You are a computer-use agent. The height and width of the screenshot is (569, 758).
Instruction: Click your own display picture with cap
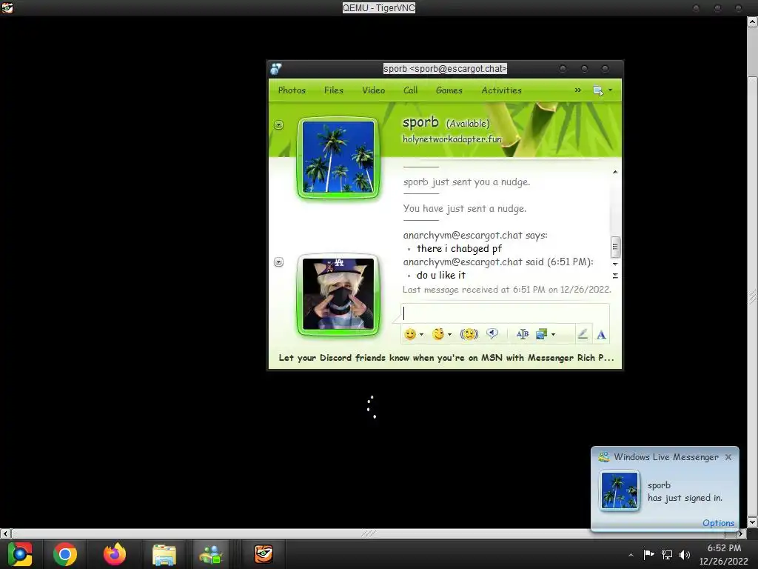pyautogui.click(x=338, y=293)
